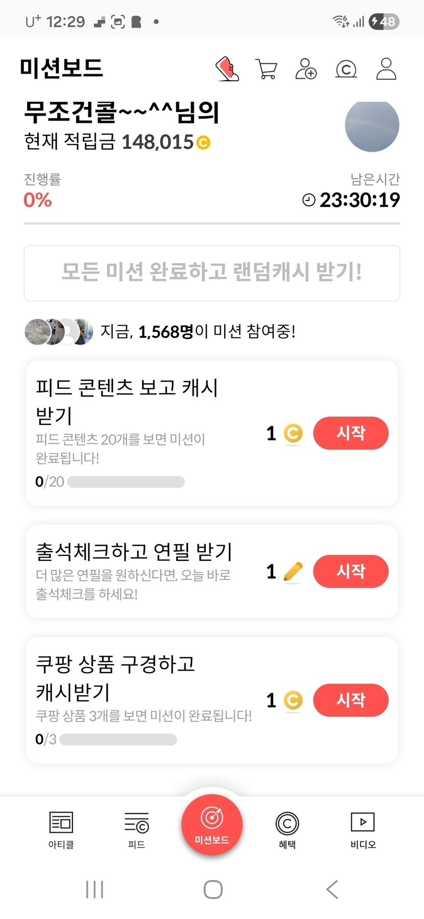Open the cash coin icon in header
424x919 pixels.
click(346, 69)
